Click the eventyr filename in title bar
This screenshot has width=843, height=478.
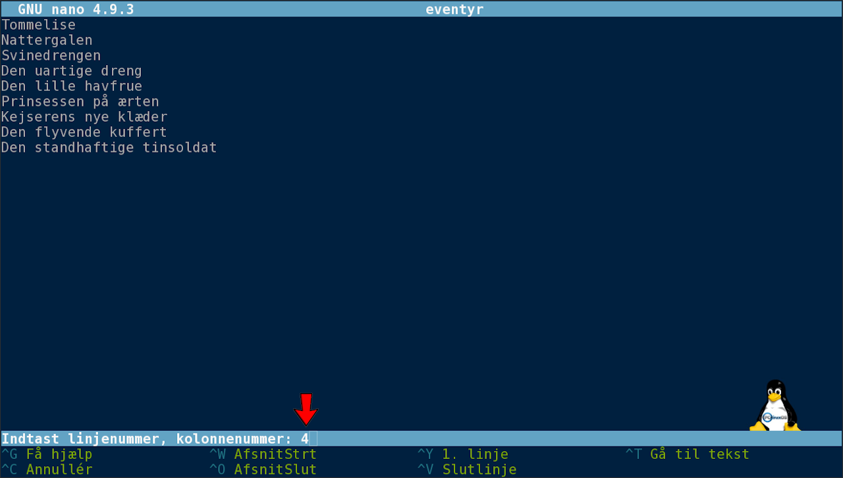(x=454, y=9)
